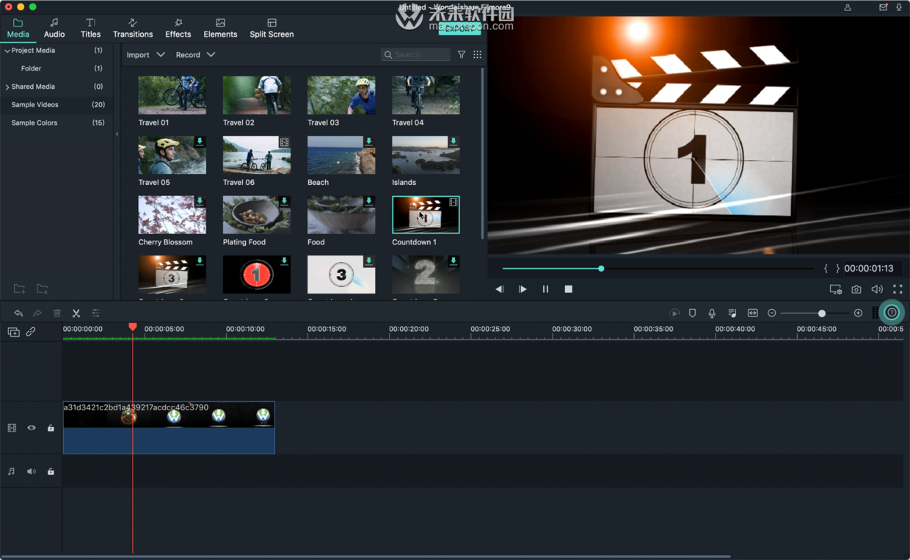
Task: Download the Islands sample clip
Action: [x=454, y=142]
